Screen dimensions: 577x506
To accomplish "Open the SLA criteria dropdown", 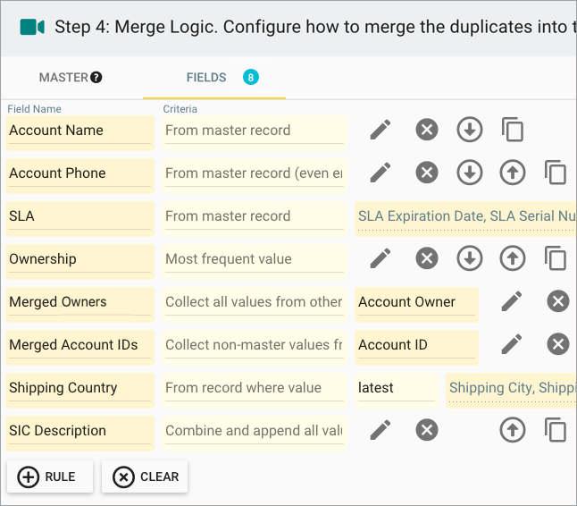I will pyautogui.click(x=255, y=219).
